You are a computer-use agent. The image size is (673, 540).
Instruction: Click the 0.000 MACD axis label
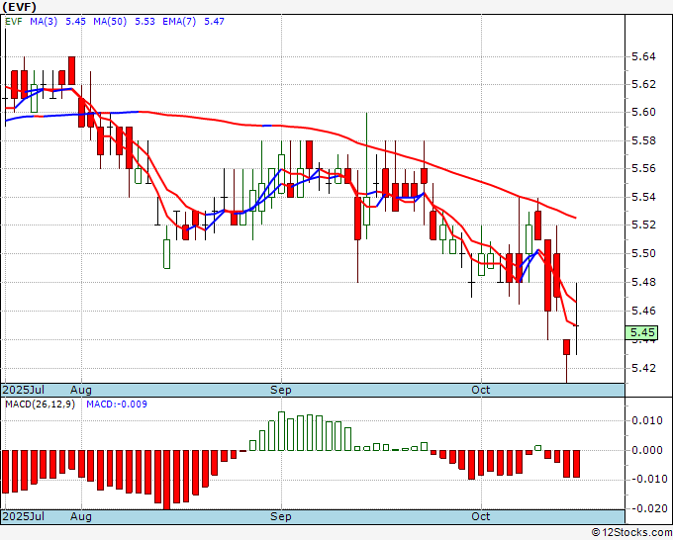pos(647,450)
